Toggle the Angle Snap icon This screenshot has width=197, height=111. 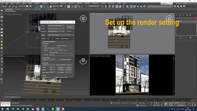76,6
